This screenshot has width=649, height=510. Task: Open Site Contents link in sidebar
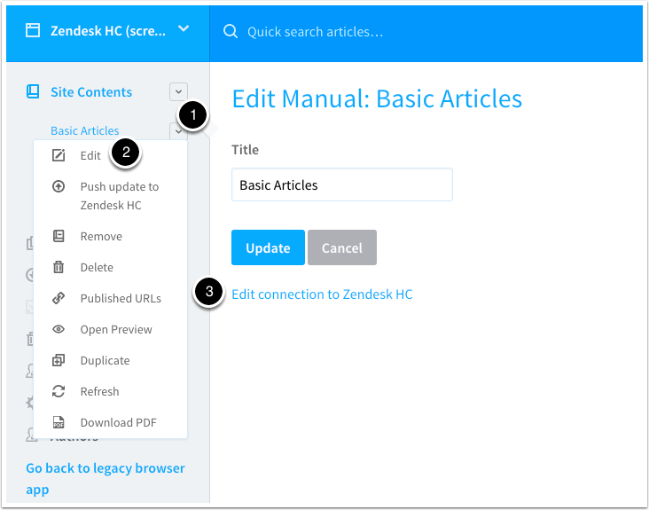pyautogui.click(x=91, y=92)
